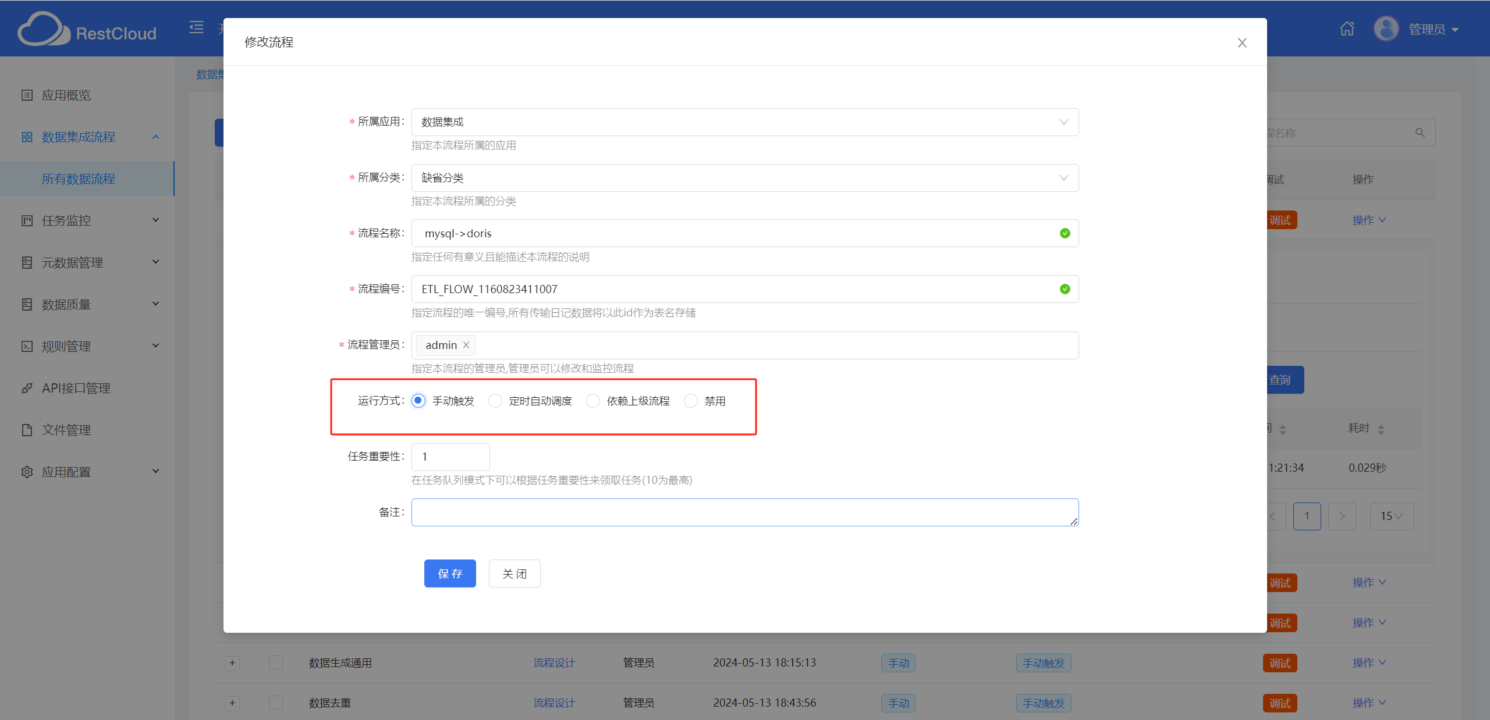The height and width of the screenshot is (720, 1490).
Task: Click the RestCloud cloud logo
Action: [44, 29]
